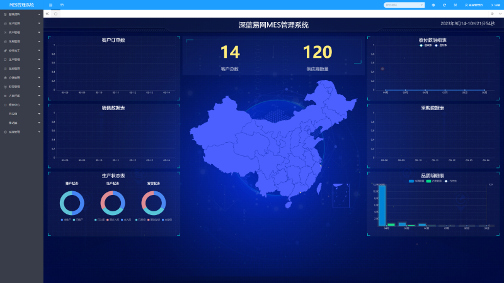Click the pink segment of the 生产状态 donut
The width and height of the screenshot is (504, 283).
[x=105, y=199]
